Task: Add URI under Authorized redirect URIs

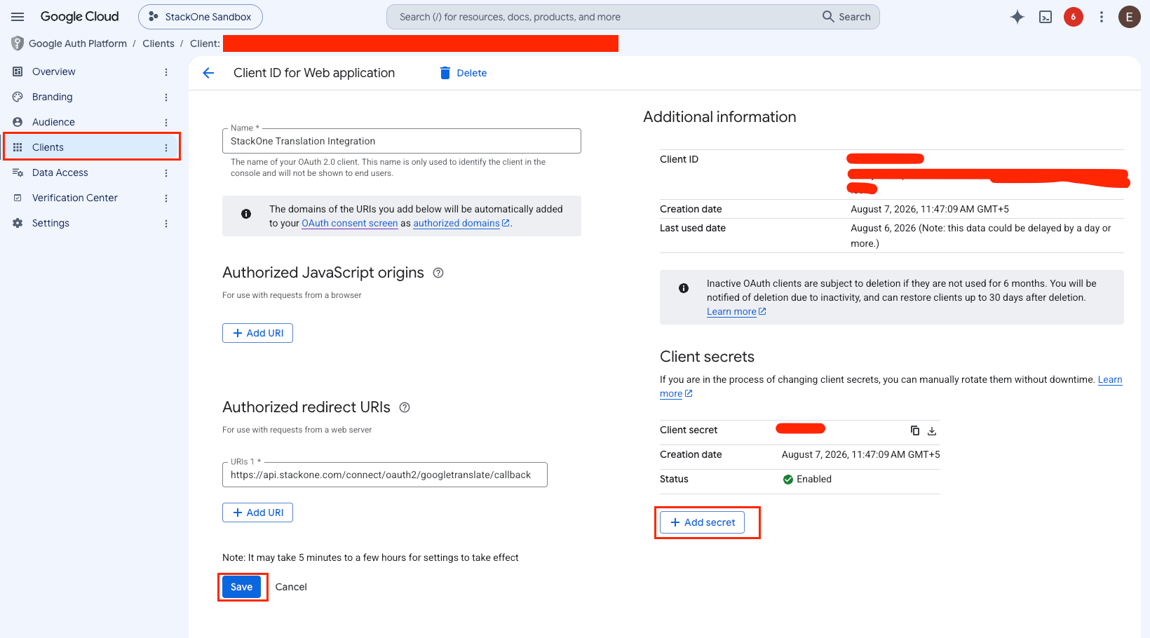Action: coord(257,513)
